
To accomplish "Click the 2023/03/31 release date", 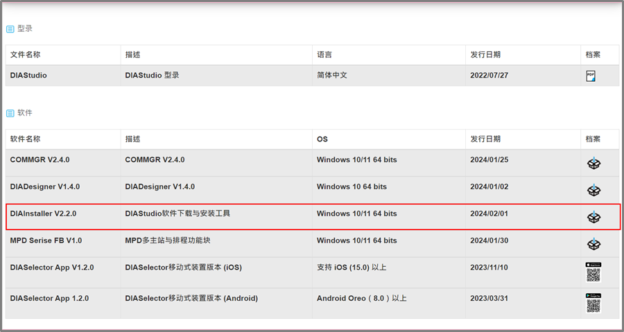I will click(489, 298).
